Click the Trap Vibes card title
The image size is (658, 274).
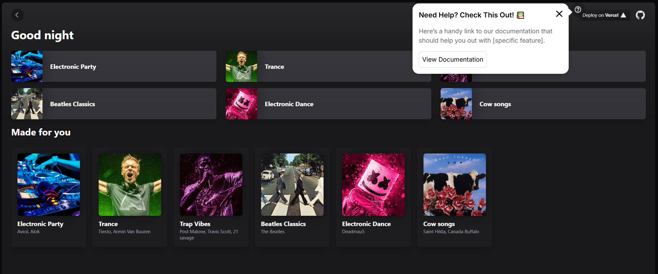195,224
